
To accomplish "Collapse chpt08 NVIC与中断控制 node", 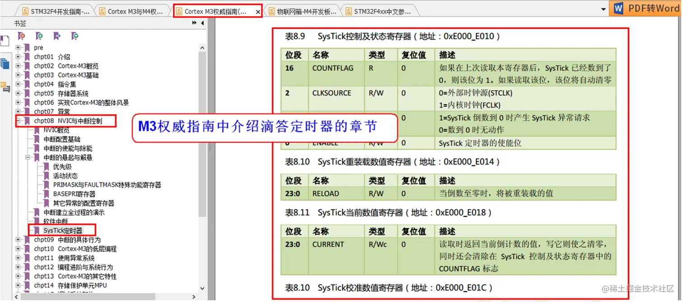I will [18, 121].
